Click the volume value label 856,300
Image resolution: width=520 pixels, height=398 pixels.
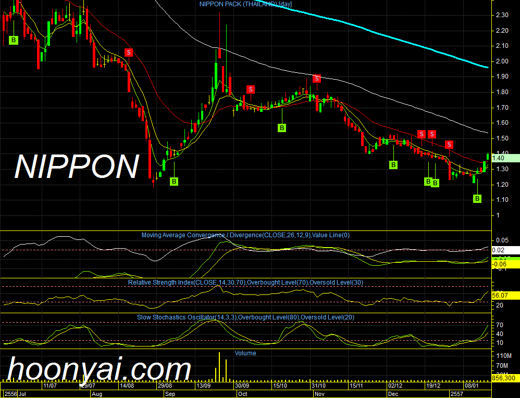pyautogui.click(x=505, y=378)
